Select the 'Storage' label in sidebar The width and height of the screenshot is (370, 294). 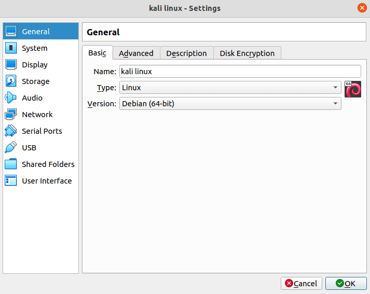pos(36,81)
